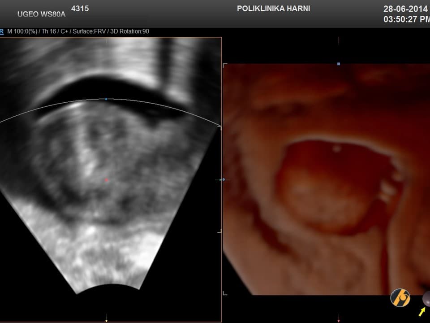
Task: Click the blue handle on the ROI curve
Action: click(106, 99)
